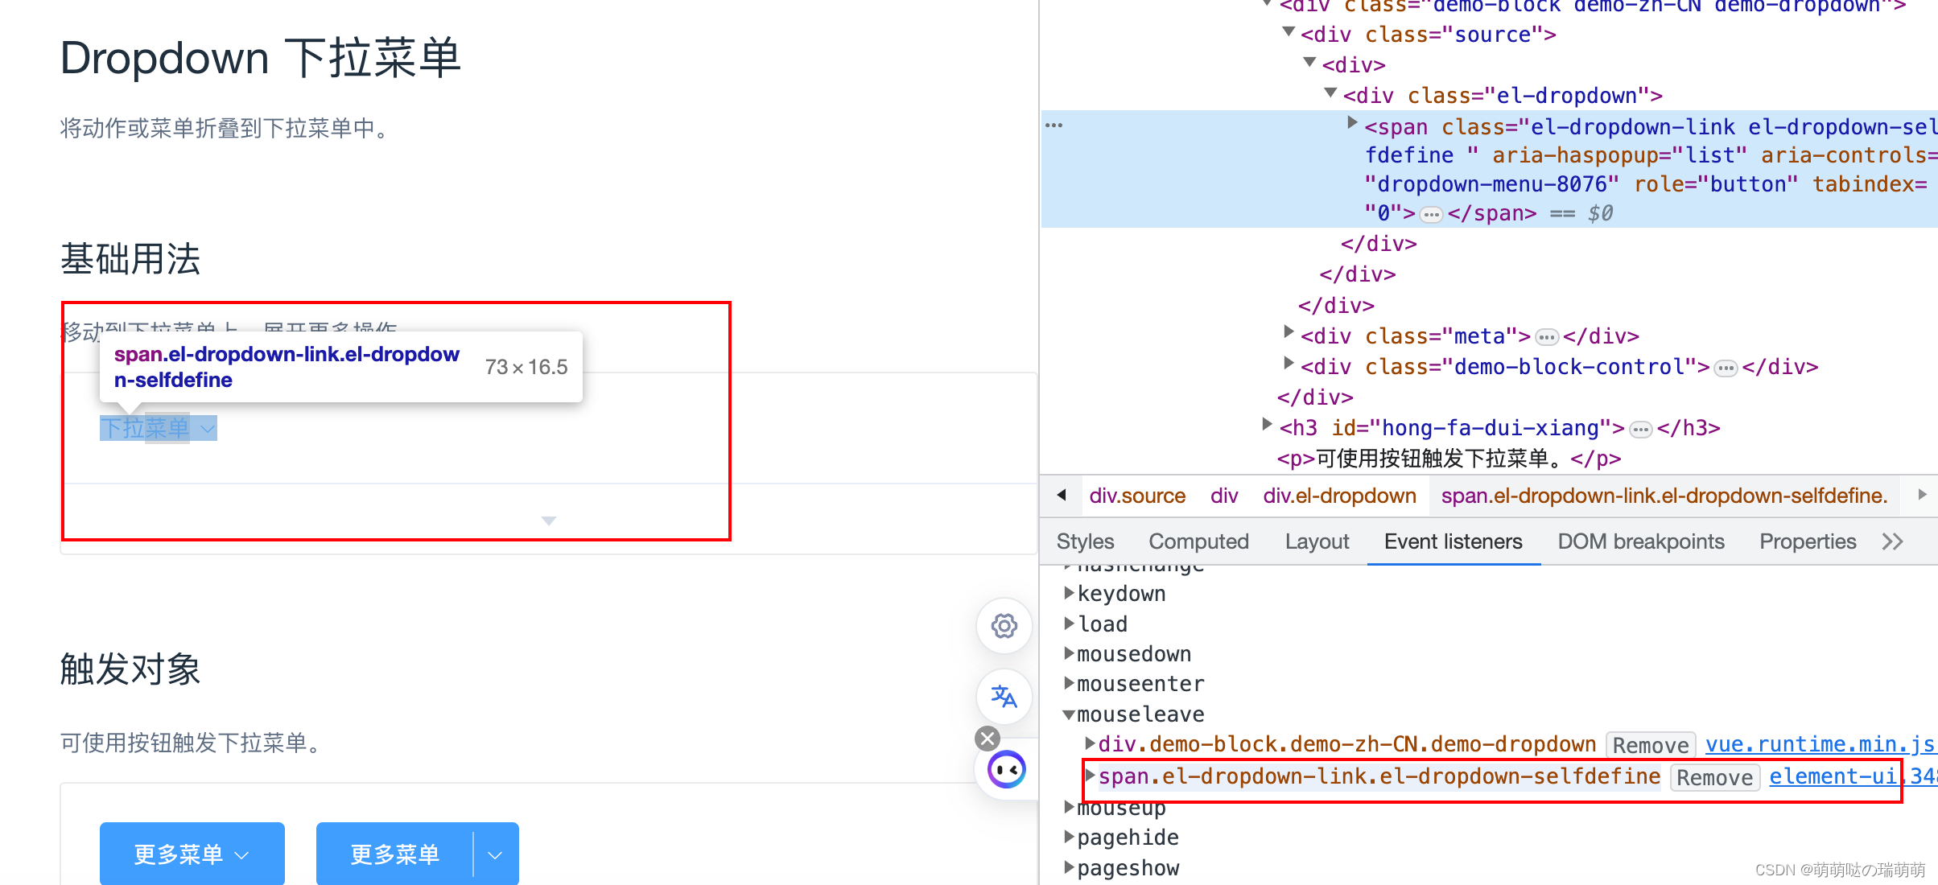
Task: Click the three-dots marker beside selected DOM node
Action: [1054, 126]
